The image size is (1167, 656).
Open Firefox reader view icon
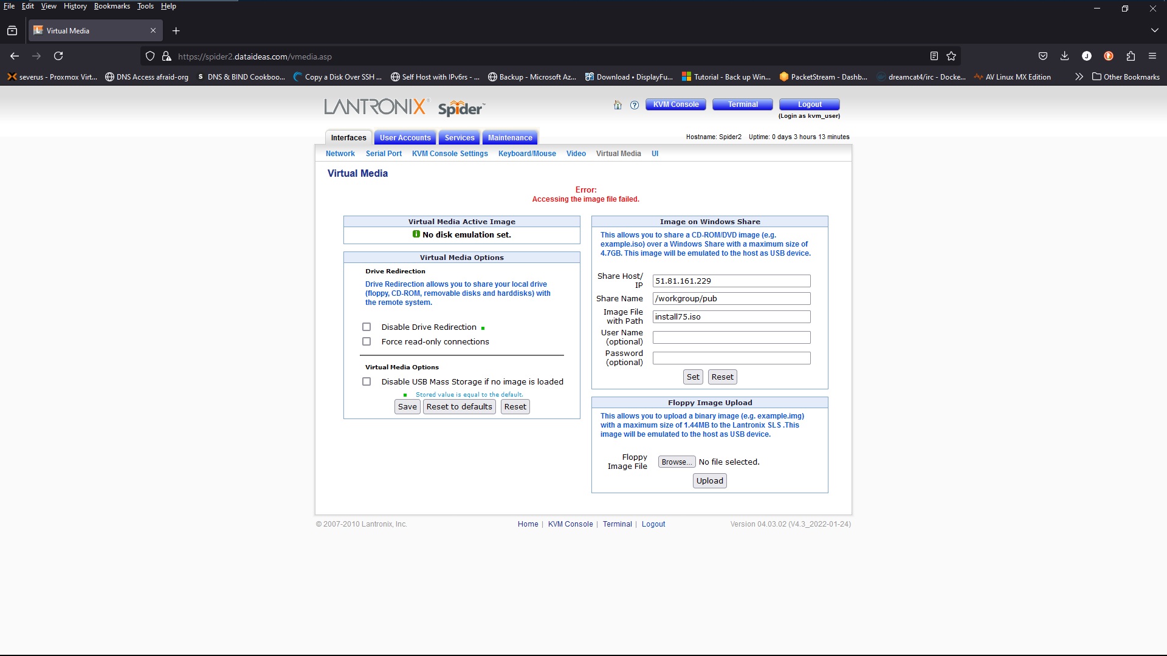click(934, 56)
